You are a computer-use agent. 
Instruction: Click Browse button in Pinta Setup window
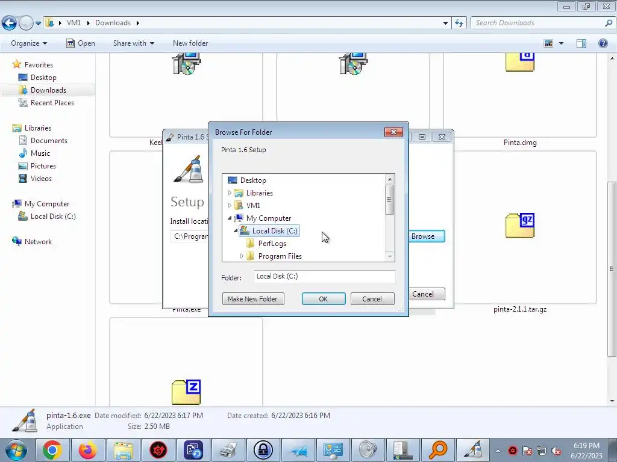(427, 236)
